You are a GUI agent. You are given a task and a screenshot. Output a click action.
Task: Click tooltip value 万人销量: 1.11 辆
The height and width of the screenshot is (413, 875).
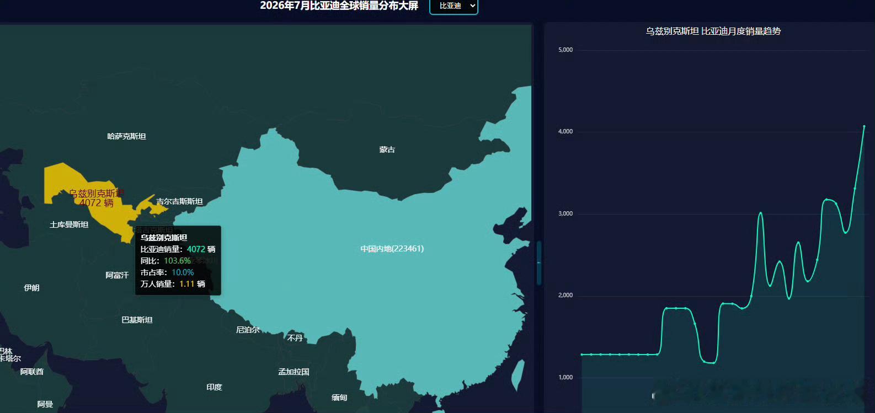pos(173,284)
